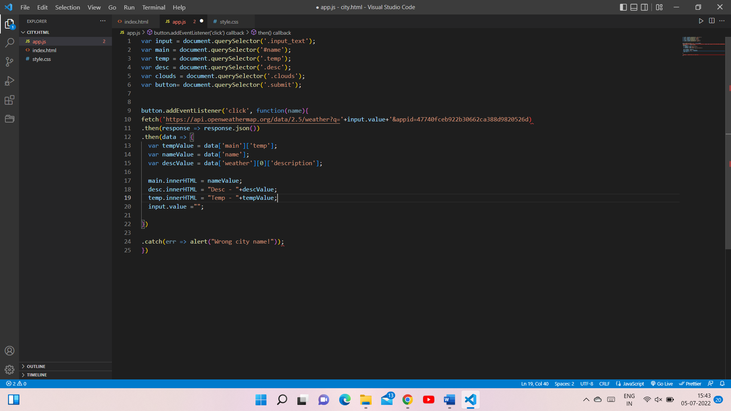Toggle Secondary Side Bar visibility
Screen dimensions: 731x411
coord(644,7)
